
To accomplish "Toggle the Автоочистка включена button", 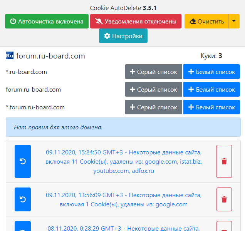I will coord(47,21).
